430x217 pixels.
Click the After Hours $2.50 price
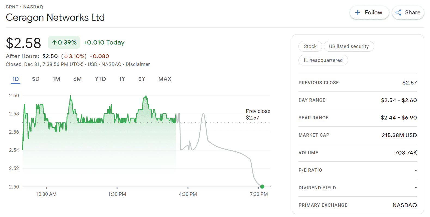point(50,56)
